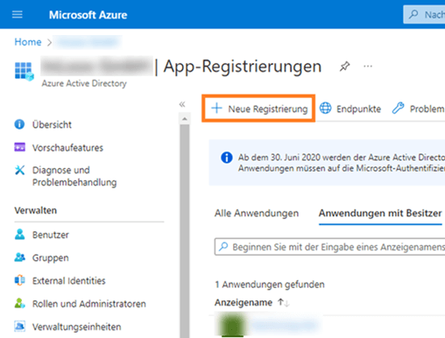Click the 'Azure Active Directory' subtitle
445x338 pixels.
tap(84, 83)
